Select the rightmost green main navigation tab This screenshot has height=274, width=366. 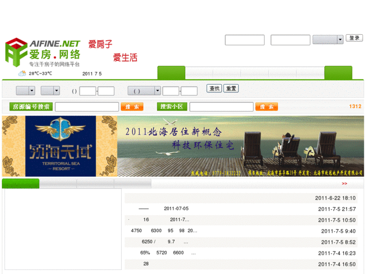[x=338, y=73]
